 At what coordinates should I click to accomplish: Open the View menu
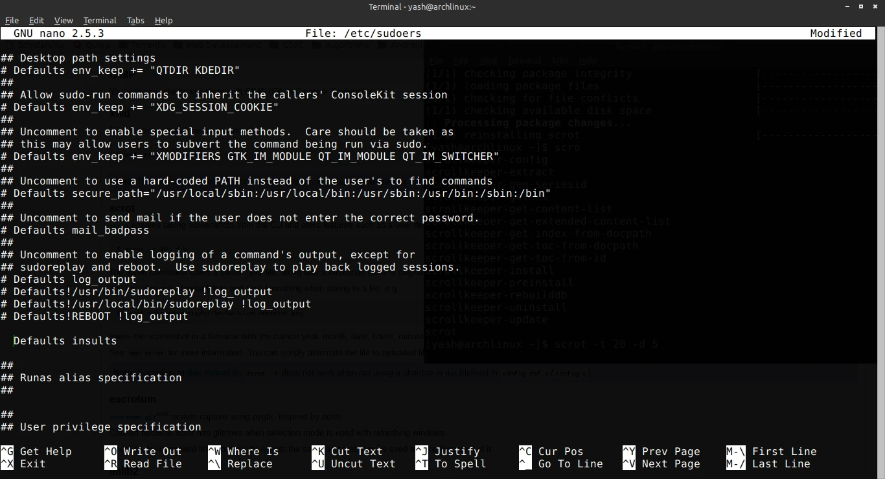63,20
